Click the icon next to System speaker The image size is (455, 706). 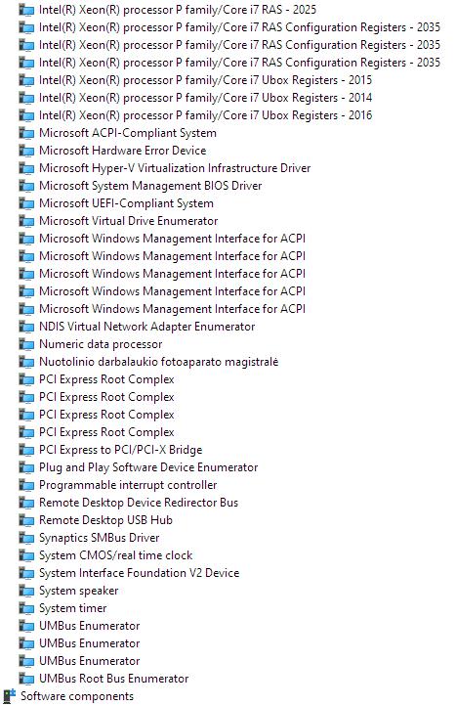click(26, 591)
